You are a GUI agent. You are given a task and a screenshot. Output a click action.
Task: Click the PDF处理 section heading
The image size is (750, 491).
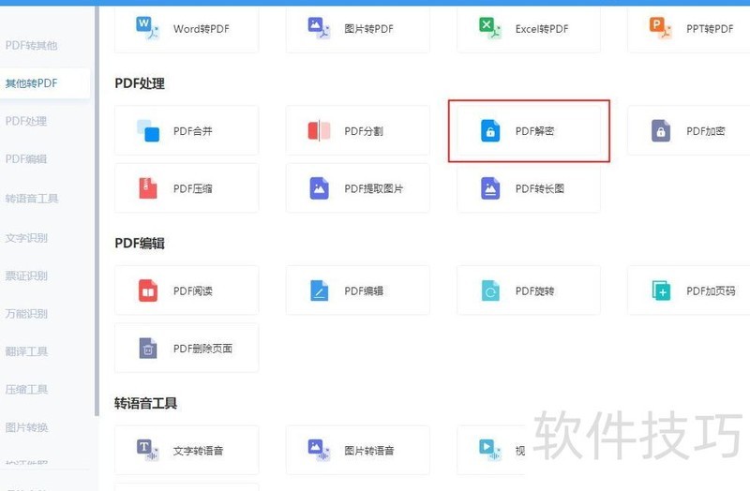click(x=140, y=83)
